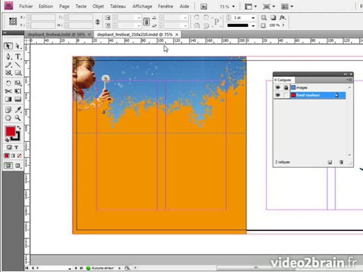Go to next page button
This screenshot has height=272, width=363.
pyautogui.click(x=76, y=268)
